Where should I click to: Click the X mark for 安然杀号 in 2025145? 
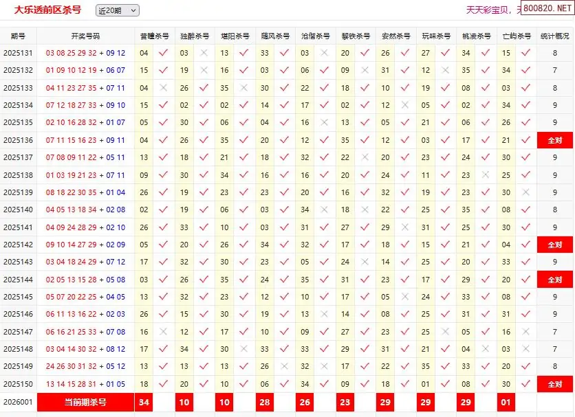[404, 297]
